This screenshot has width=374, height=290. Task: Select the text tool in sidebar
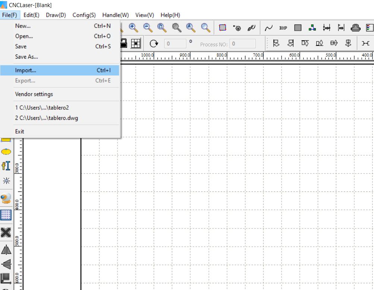point(6,166)
